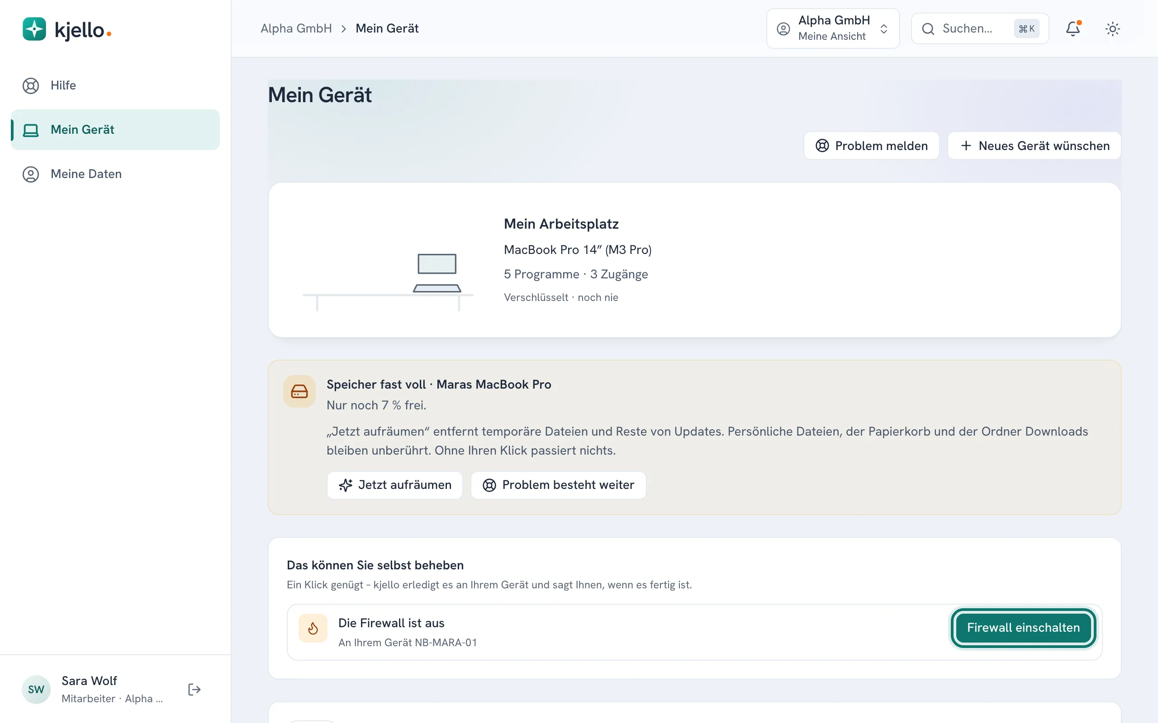
Task: Click the Alpha GmbH breadcrumb link
Action: [x=296, y=28]
